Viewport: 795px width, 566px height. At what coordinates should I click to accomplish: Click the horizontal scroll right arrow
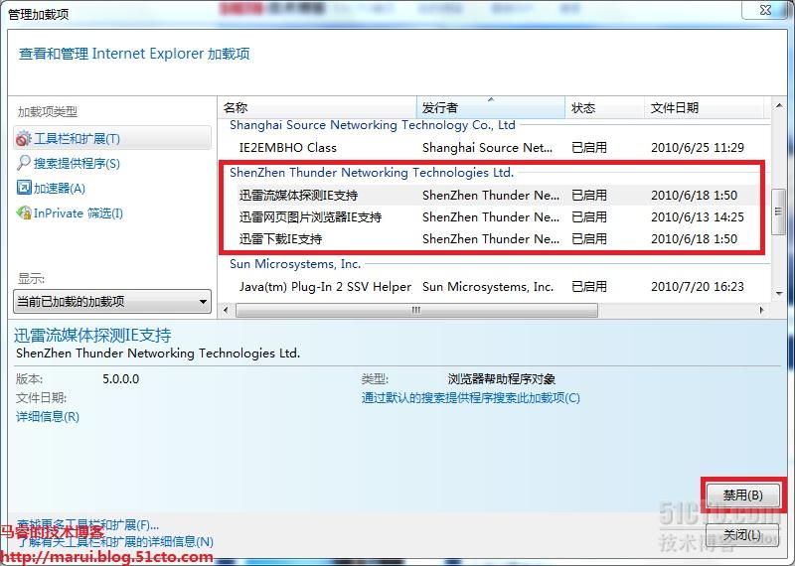click(761, 310)
